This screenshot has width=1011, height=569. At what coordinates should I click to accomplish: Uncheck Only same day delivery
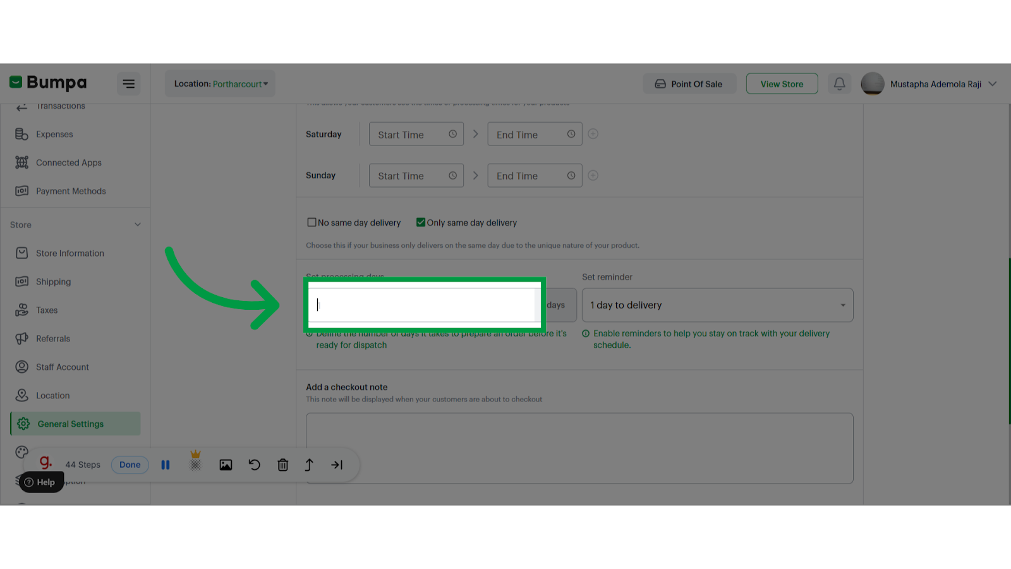click(x=421, y=222)
